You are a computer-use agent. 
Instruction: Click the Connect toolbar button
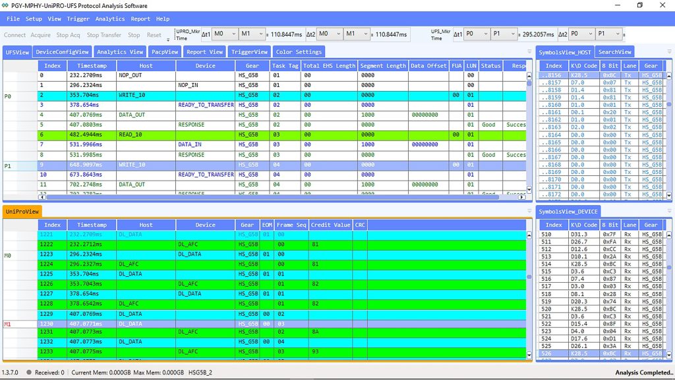click(x=15, y=35)
